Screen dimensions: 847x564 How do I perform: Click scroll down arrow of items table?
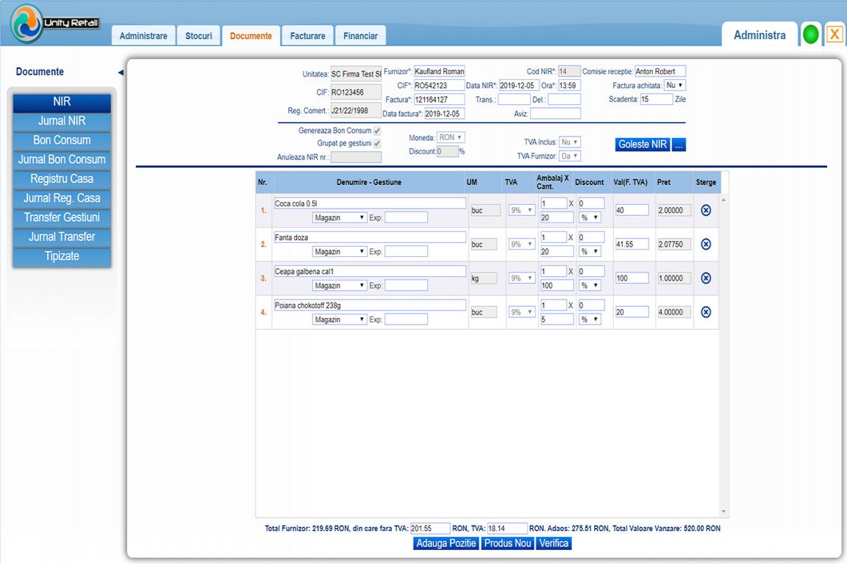pos(723,512)
